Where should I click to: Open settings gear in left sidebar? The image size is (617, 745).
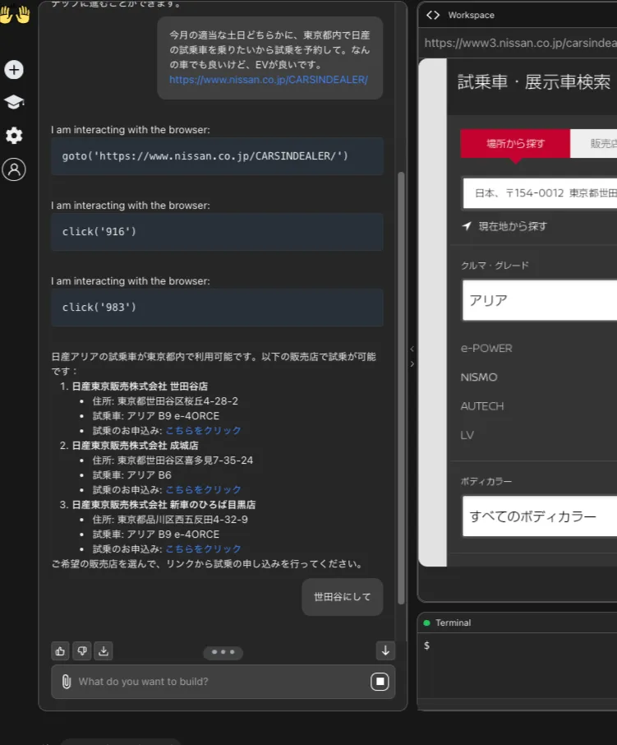[x=14, y=136]
